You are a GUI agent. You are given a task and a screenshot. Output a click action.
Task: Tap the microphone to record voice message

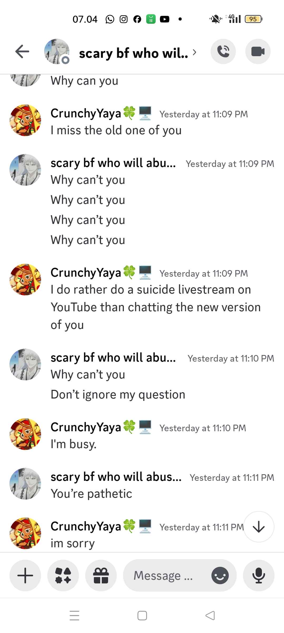point(259,575)
